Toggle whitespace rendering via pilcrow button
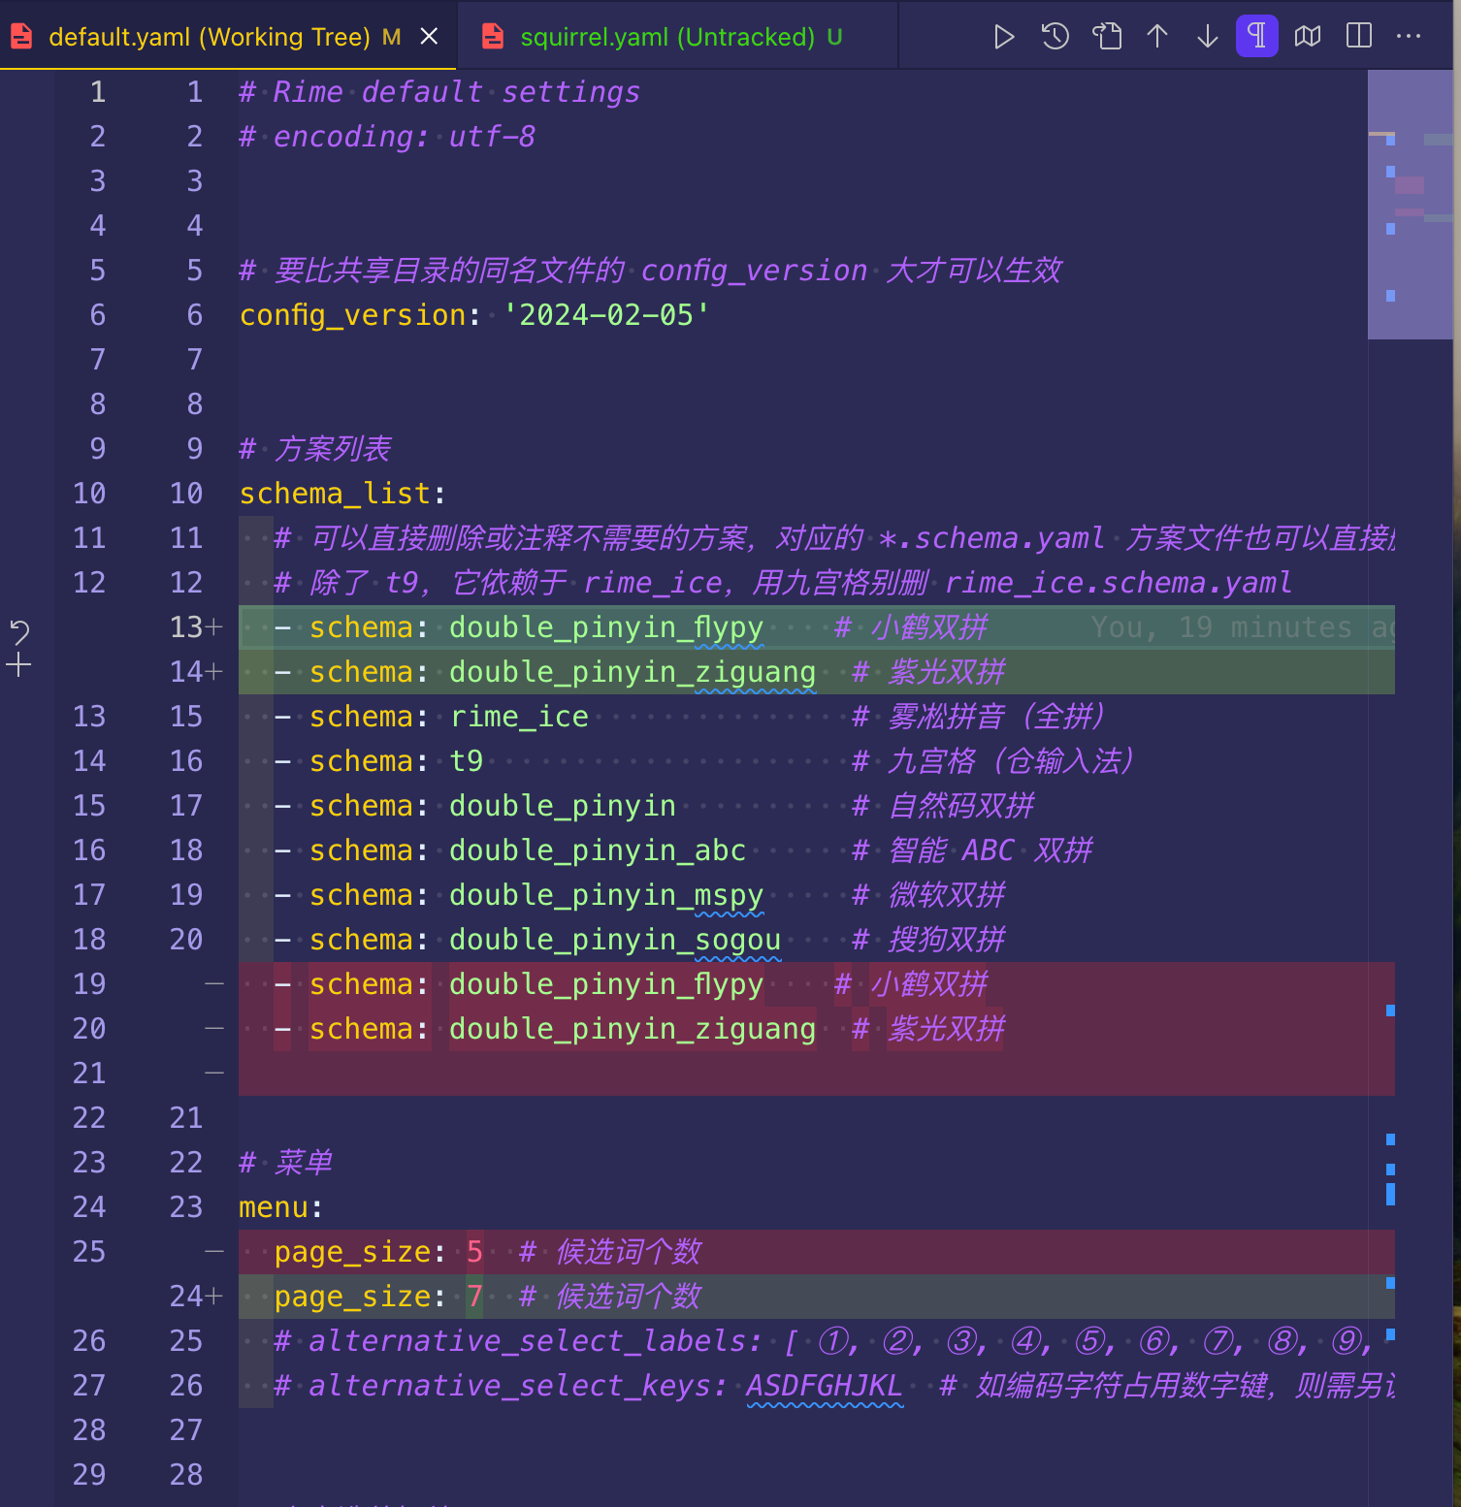 click(1257, 37)
